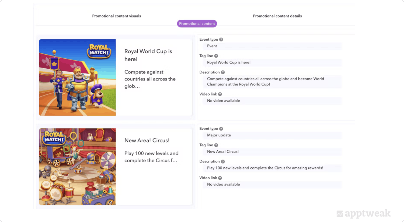Click the Video link help icon
The height and width of the screenshot is (222, 404).
tap(220, 94)
